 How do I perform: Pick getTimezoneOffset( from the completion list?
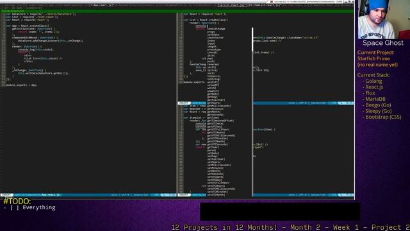click(220, 121)
